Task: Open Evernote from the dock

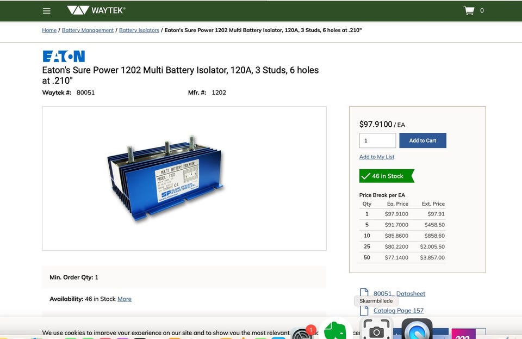Action: tap(336, 329)
